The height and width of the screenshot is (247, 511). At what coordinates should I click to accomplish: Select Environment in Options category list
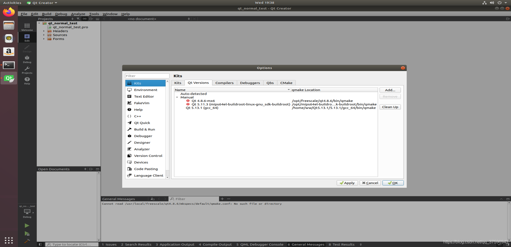point(145,90)
